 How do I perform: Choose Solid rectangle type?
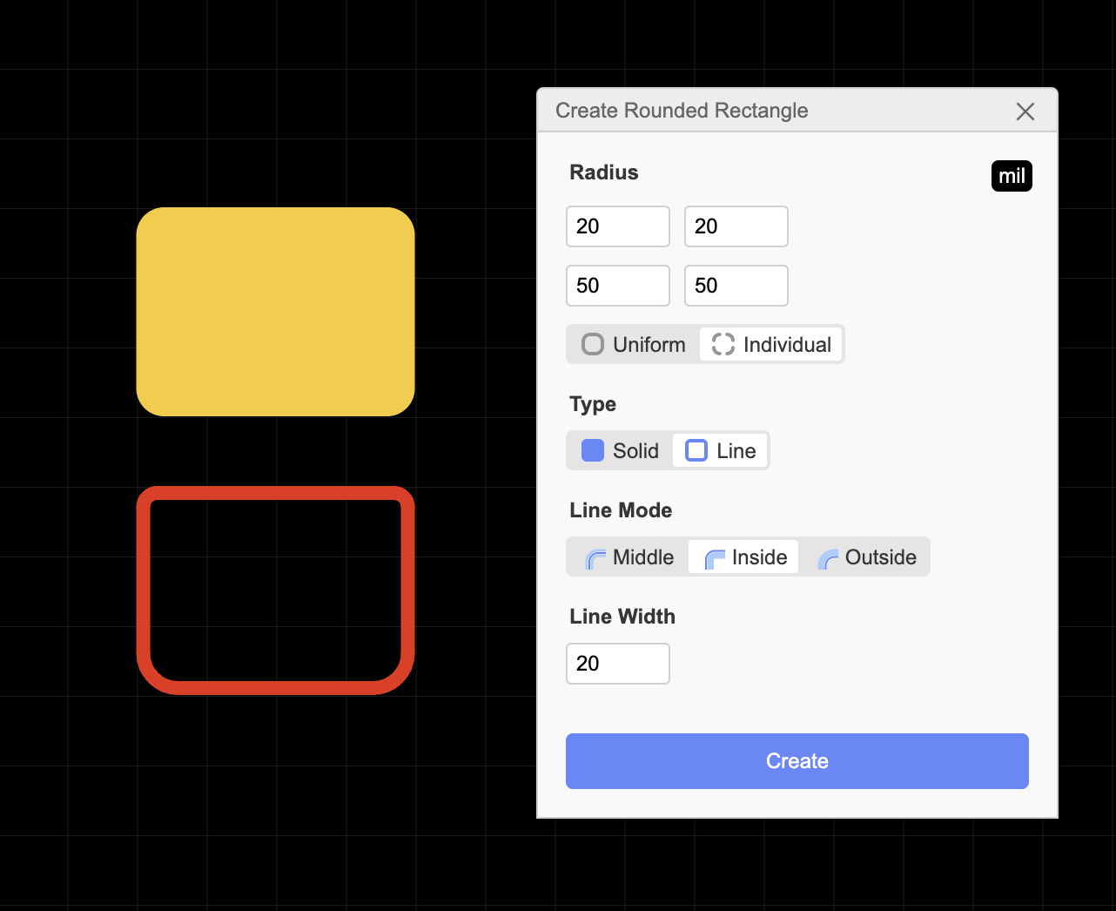pyautogui.click(x=620, y=451)
